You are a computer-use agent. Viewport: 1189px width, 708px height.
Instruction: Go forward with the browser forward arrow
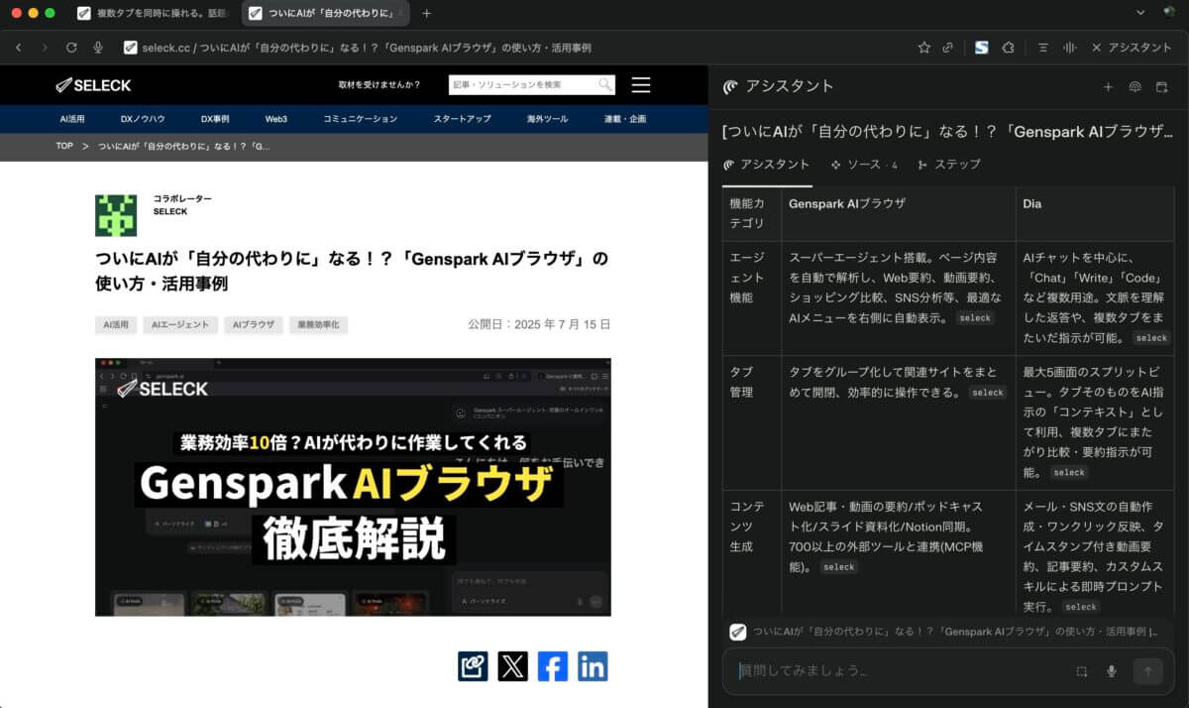tap(46, 48)
